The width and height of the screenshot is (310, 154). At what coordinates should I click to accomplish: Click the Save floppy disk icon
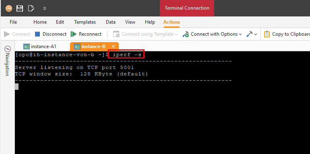coord(20,8)
